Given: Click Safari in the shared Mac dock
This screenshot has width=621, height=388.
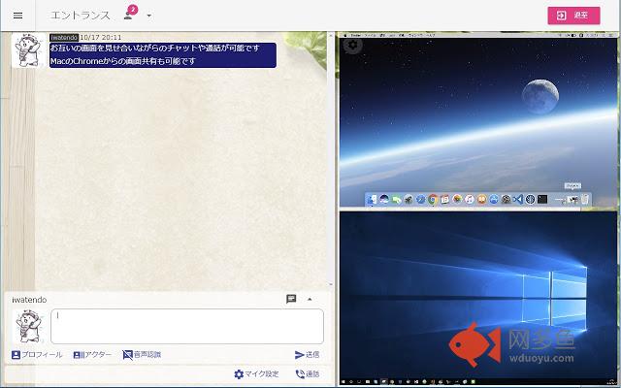Looking at the screenshot, I should point(420,199).
